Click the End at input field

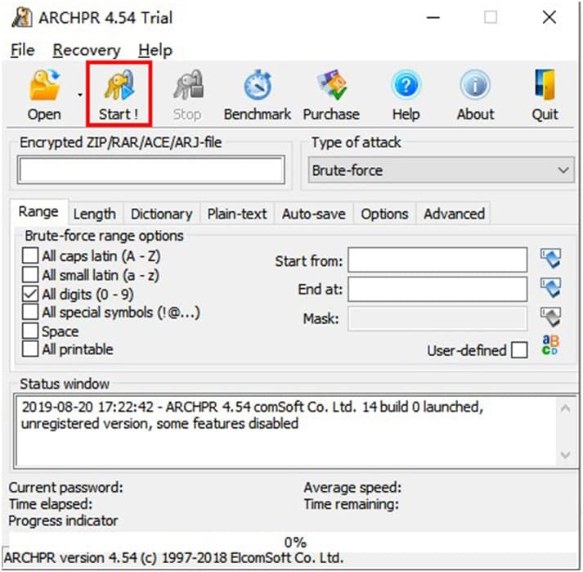pos(437,289)
